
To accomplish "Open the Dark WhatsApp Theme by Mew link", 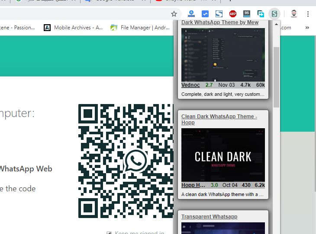I will (220, 22).
